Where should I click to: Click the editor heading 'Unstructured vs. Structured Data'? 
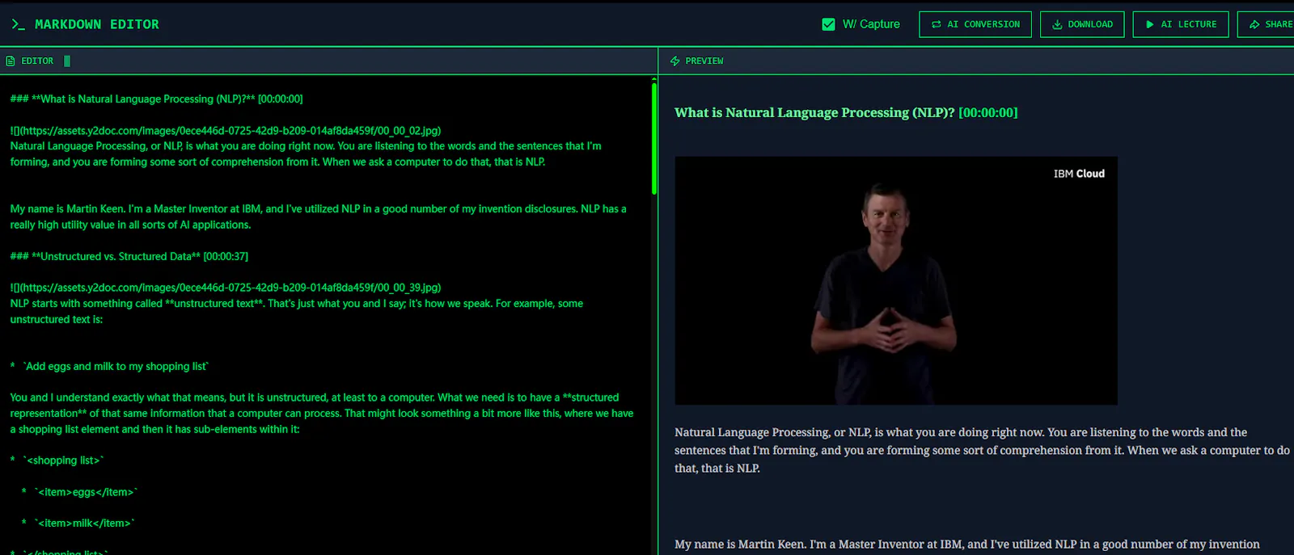tap(129, 256)
